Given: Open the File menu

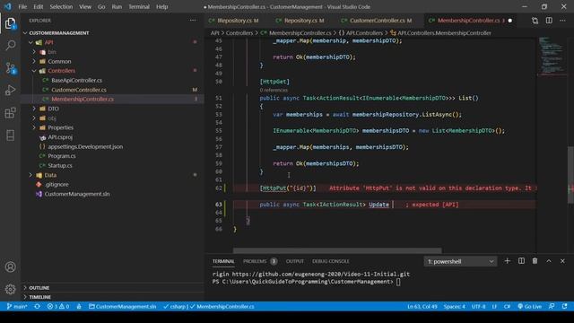Looking at the screenshot, I should [x=22, y=6].
